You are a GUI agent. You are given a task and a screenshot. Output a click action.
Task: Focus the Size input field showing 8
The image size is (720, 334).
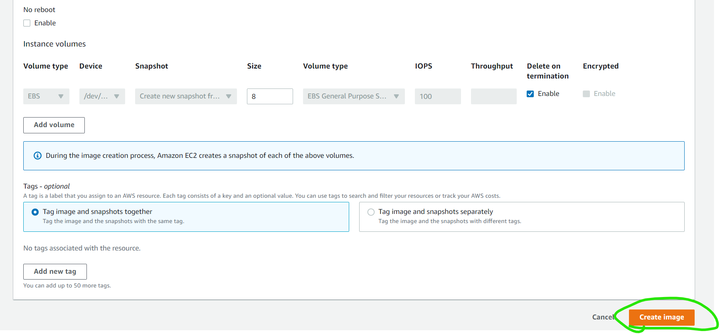pyautogui.click(x=270, y=96)
